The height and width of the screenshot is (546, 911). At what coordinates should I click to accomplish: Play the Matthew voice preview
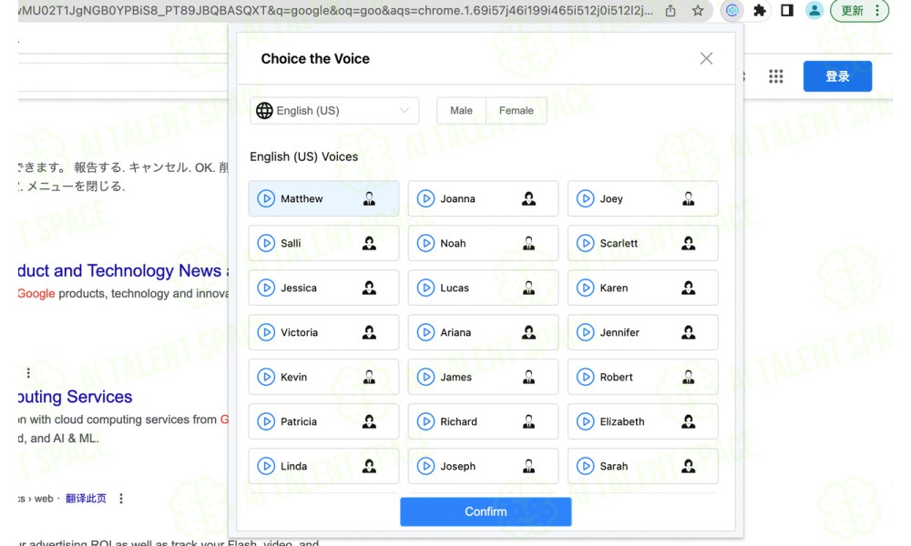click(266, 198)
